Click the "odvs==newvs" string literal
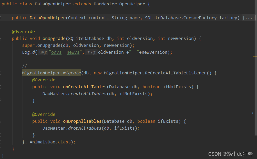 [65, 52]
